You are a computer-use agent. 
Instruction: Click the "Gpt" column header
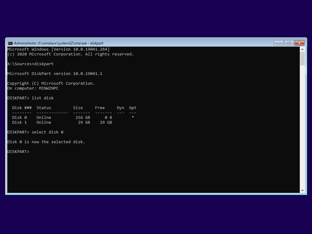click(133, 108)
